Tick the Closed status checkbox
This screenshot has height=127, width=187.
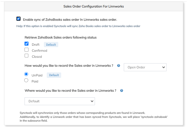pyautogui.click(x=27, y=56)
